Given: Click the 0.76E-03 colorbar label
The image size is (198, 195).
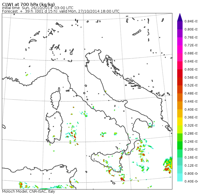Looking at the screenshot, I should 191,37.
